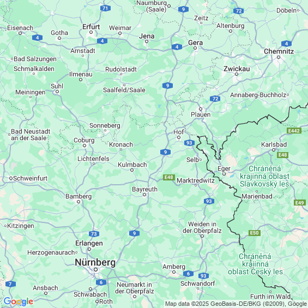Open the Google logo link
This screenshot has width=308, height=308.
[x=19, y=301]
